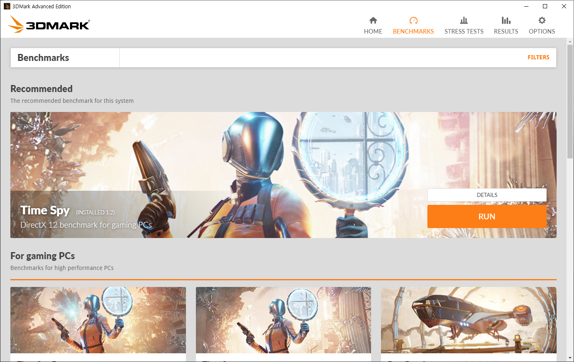Viewport: 574px width, 362px height.
Task: Open the HOME tab label
Action: coord(373,32)
